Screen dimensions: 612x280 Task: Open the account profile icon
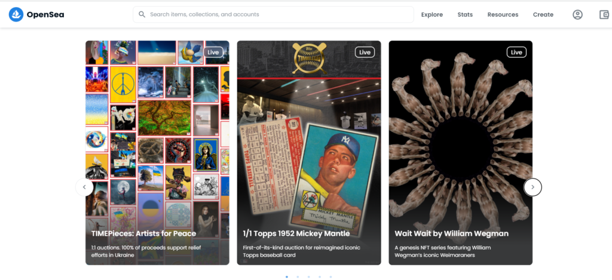577,14
